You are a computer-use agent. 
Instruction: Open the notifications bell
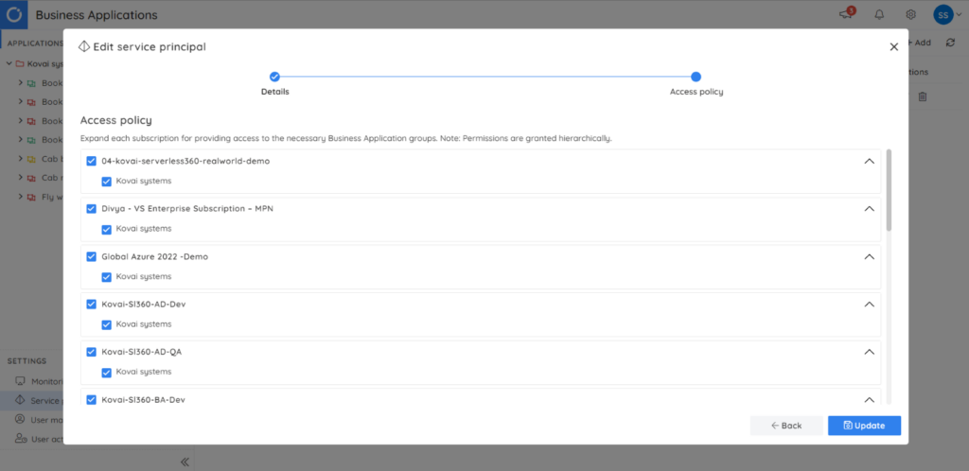tap(879, 15)
